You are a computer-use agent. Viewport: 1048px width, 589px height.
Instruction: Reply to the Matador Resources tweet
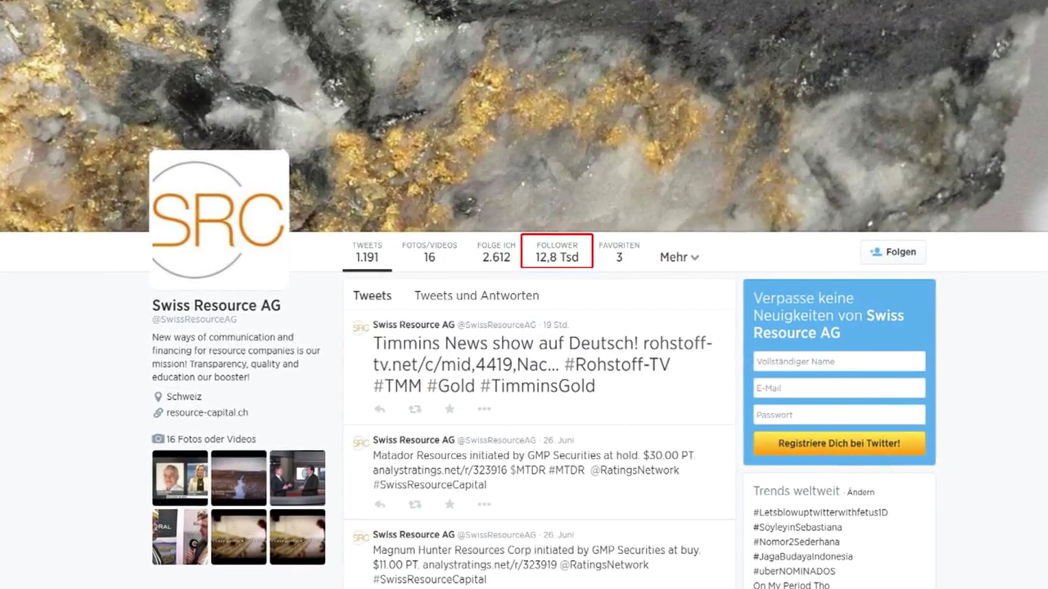(x=380, y=504)
